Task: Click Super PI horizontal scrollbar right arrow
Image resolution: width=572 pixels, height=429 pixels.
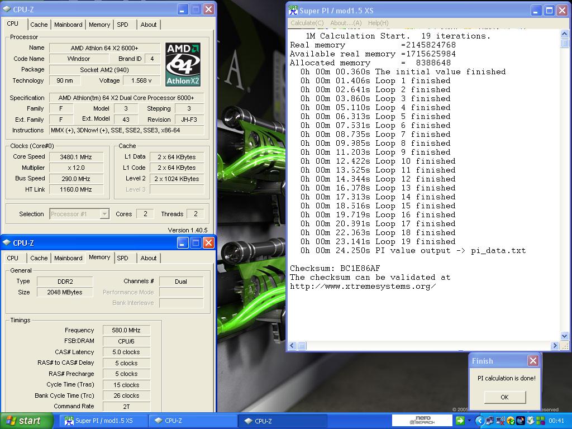Action: click(x=555, y=345)
